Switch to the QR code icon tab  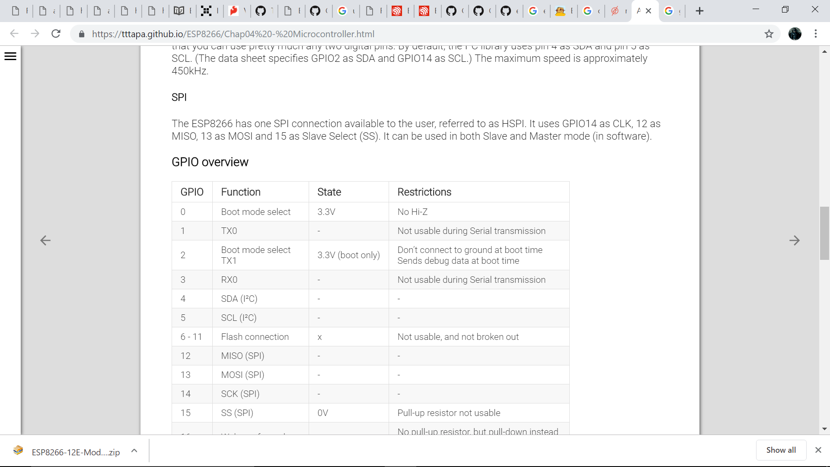pyautogui.click(x=207, y=11)
